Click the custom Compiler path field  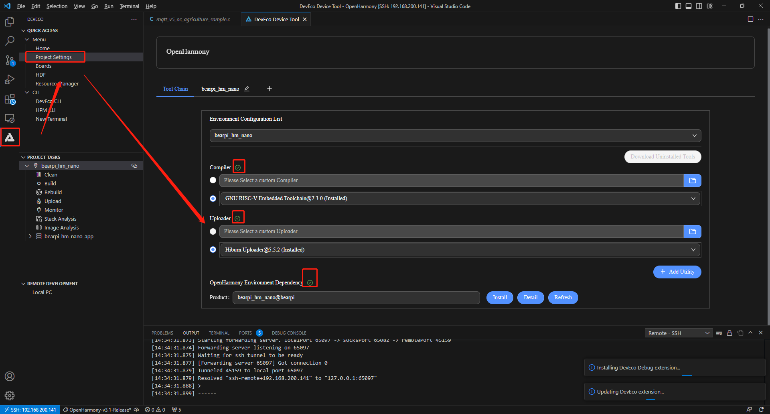[451, 181]
